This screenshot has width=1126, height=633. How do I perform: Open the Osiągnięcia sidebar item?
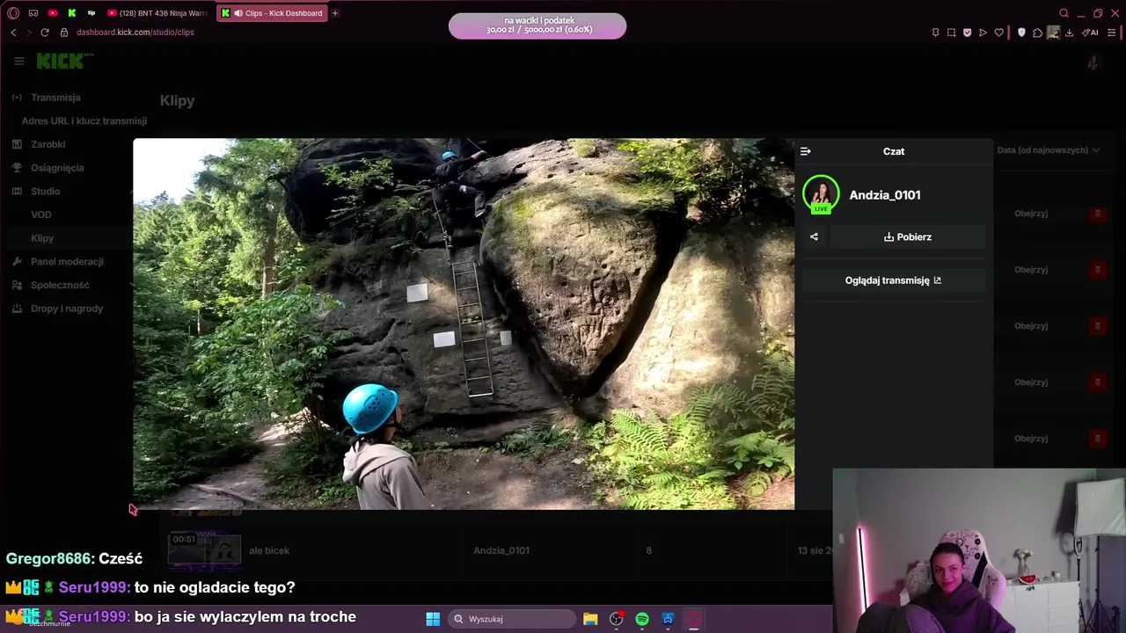click(57, 168)
